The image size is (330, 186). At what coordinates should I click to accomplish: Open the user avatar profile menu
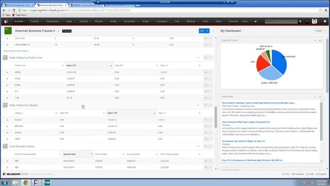pos(315,21)
